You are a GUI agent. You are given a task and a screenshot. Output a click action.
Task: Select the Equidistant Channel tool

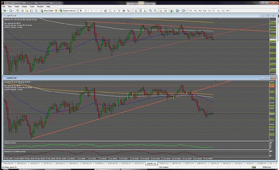click(105, 11)
